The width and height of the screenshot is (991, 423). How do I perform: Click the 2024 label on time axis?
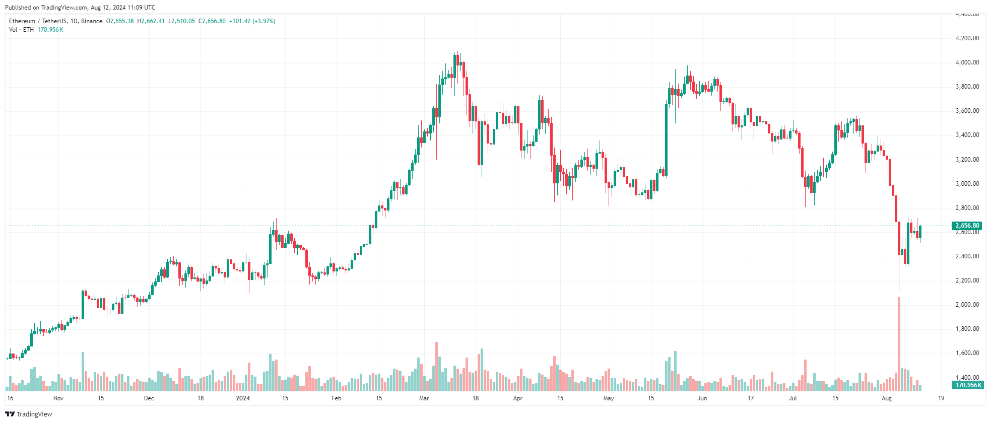pyautogui.click(x=243, y=398)
